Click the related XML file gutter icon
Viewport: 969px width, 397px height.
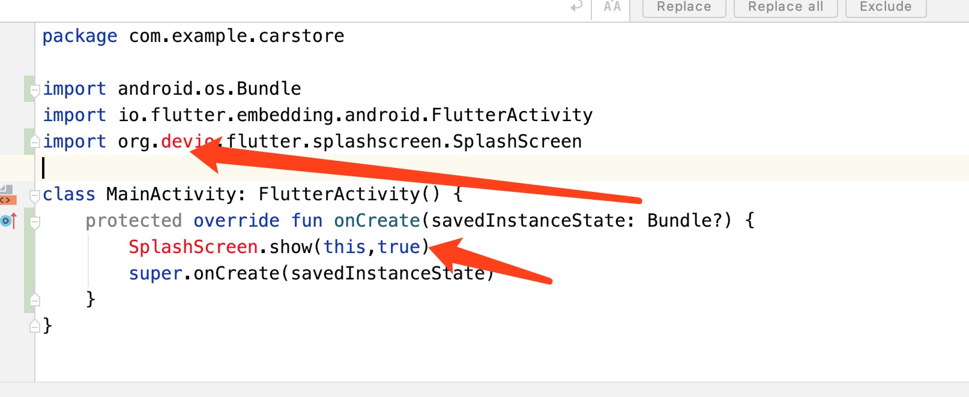7,196
